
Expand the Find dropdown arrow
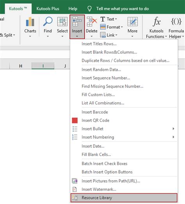pos(48,36)
